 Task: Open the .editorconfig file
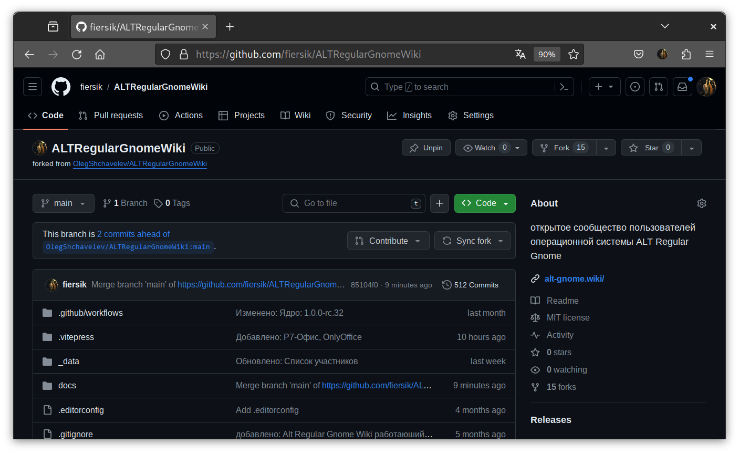[x=81, y=410]
